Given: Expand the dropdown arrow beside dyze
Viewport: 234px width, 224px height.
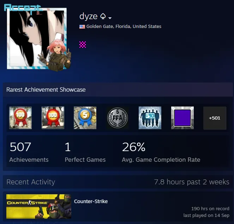Looking at the screenshot, I should coord(110,18).
